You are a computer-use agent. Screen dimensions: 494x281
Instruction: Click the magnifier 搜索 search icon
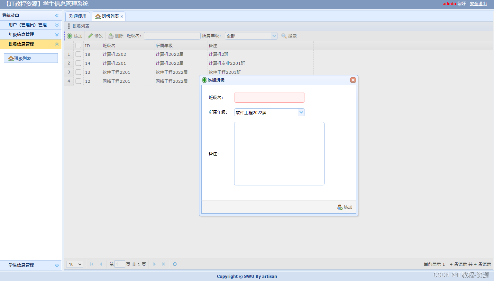tap(284, 36)
